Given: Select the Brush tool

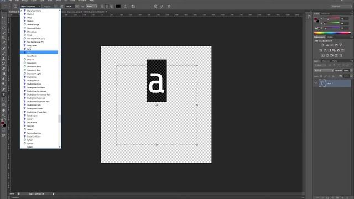Looking at the screenshot, I should (3, 54).
